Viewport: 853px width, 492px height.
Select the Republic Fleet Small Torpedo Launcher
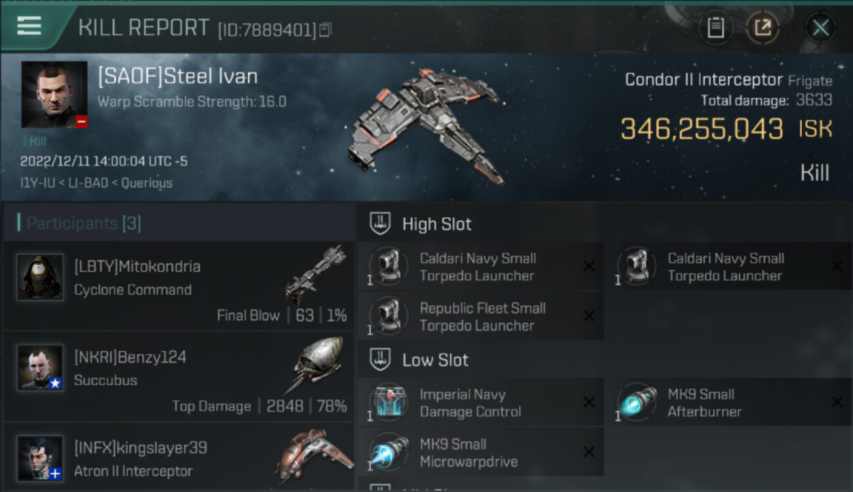pos(481,316)
